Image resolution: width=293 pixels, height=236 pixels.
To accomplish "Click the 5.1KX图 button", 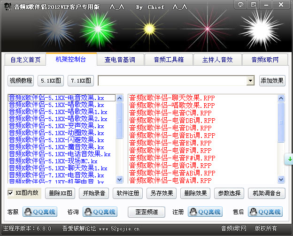I will tap(51, 81).
